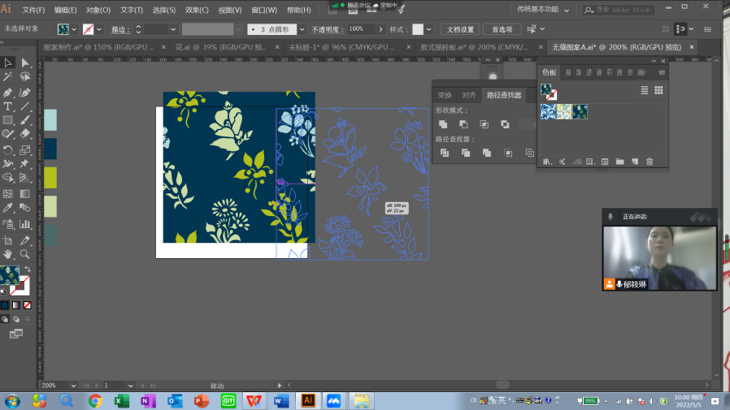
Task: Select the Direct Selection tool
Action: click(25, 63)
